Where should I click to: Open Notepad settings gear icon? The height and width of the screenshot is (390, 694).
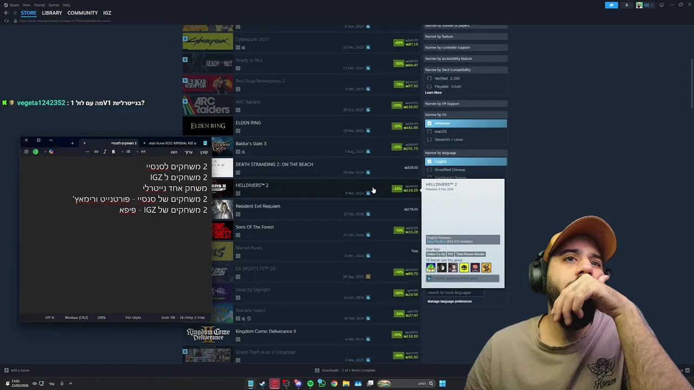[26, 152]
